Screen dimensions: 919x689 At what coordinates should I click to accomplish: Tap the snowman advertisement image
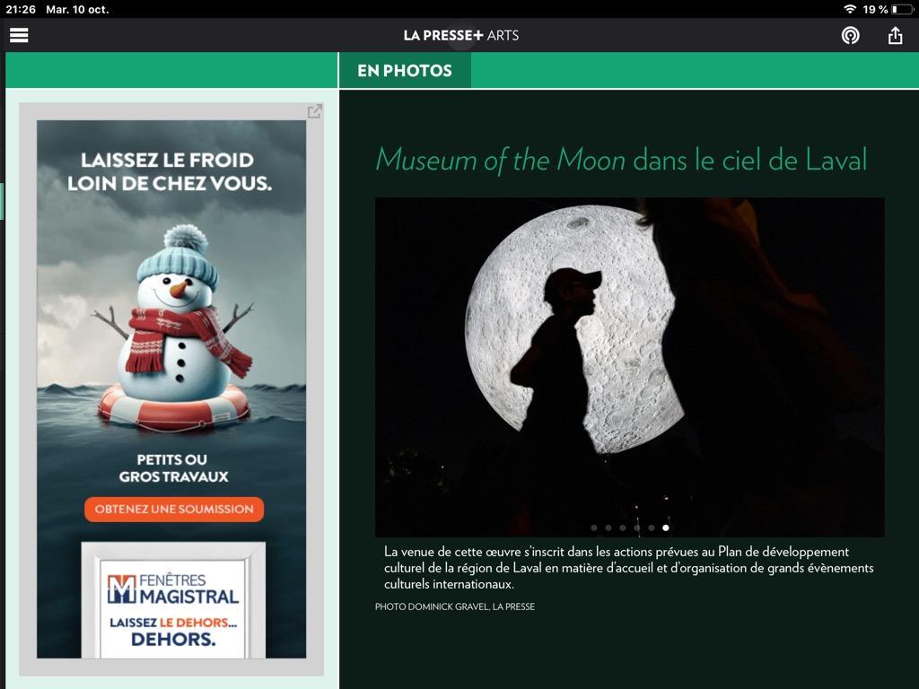(x=171, y=389)
